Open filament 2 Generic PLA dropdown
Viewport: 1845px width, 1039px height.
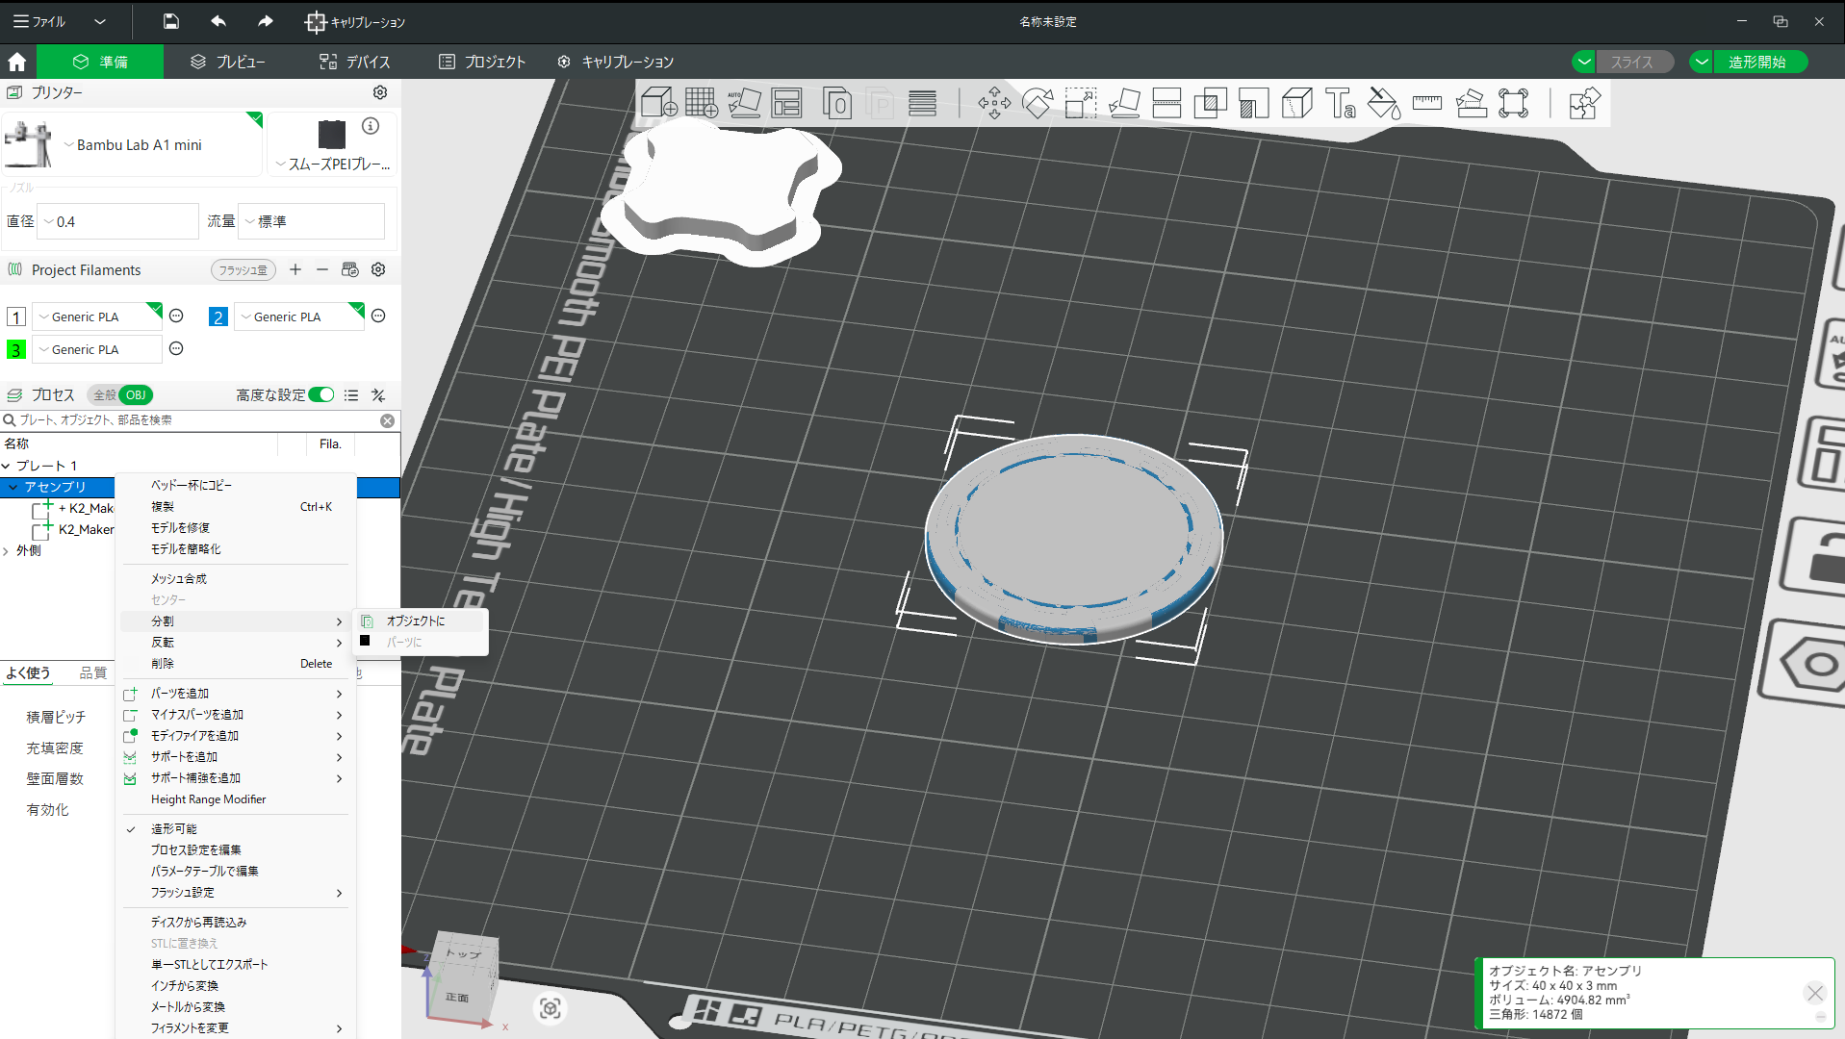(299, 317)
